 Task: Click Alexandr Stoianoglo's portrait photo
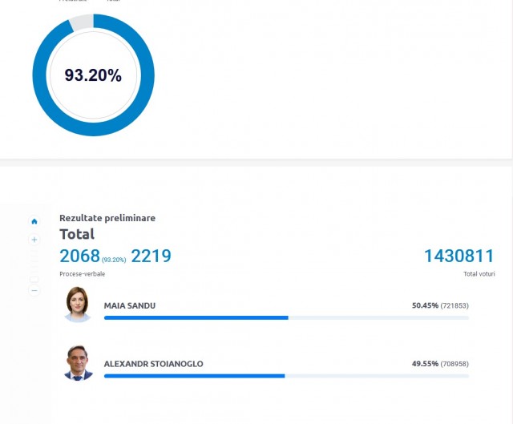click(x=78, y=362)
